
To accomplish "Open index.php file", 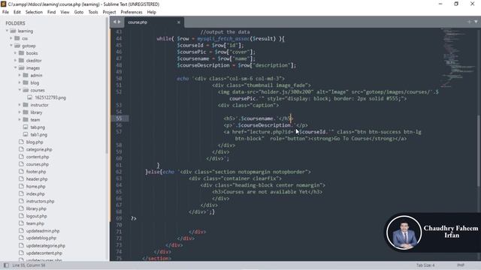I will (35, 193).
